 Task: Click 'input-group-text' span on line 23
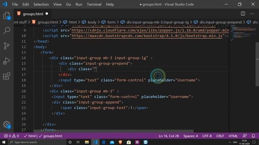click(108, 108)
